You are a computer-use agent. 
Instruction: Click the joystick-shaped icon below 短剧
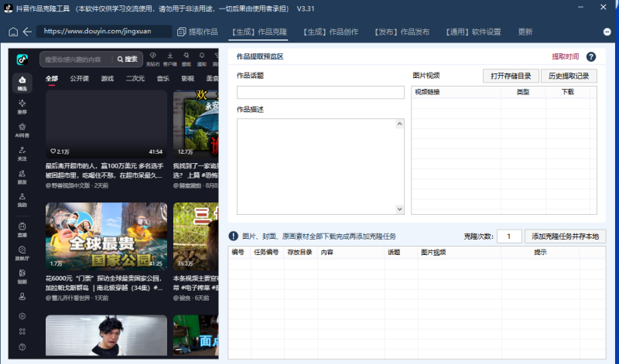pyautogui.click(x=22, y=297)
